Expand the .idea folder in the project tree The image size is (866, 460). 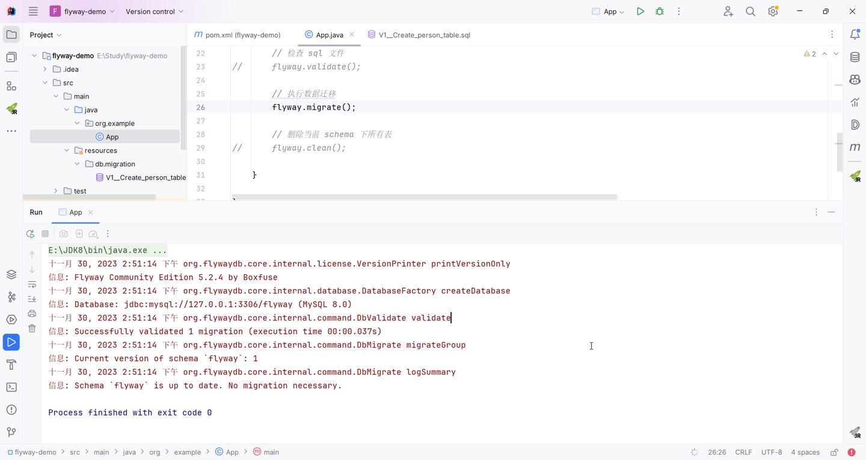click(45, 69)
